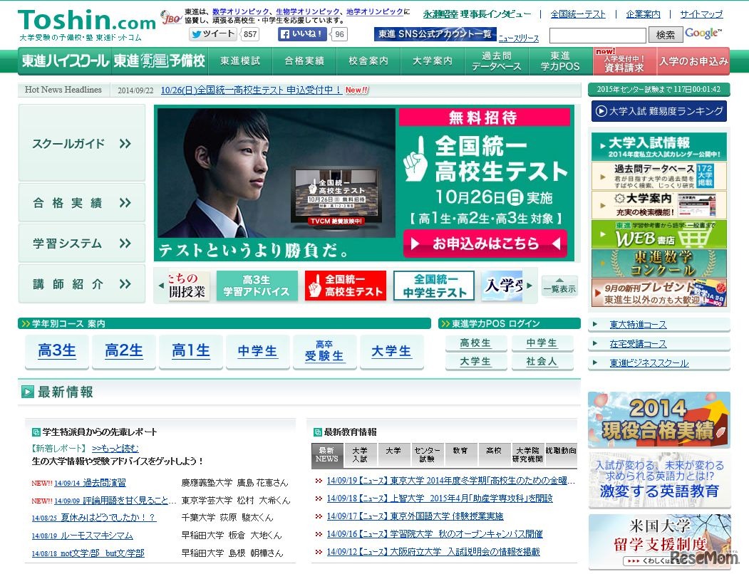Open 在宅受講コース link
749x574 pixels.
coord(638,344)
